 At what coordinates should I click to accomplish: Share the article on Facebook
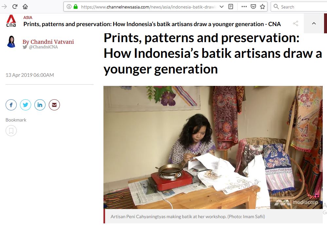[11, 105]
